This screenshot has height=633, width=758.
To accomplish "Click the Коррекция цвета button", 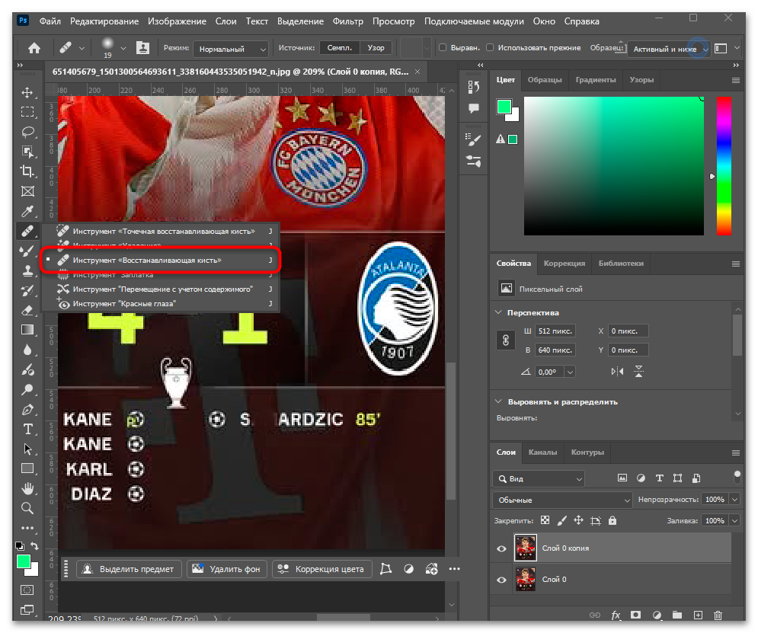I will (322, 569).
